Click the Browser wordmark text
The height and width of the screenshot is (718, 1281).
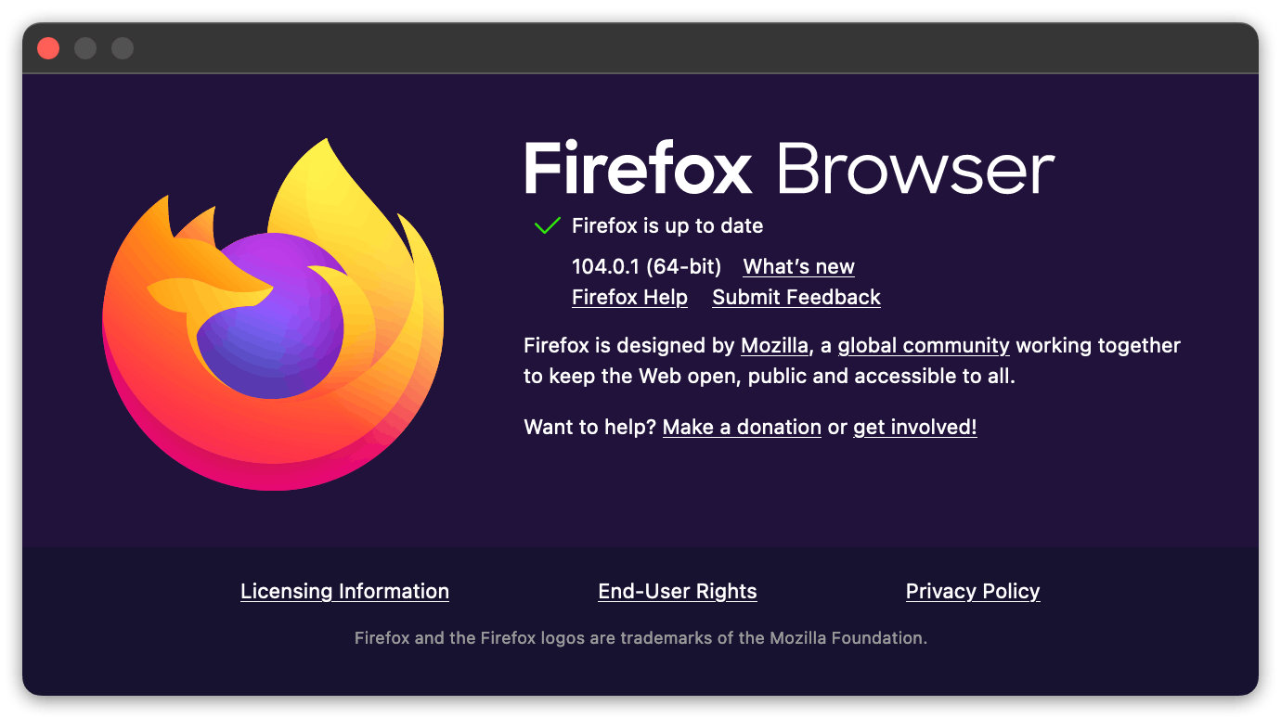914,167
